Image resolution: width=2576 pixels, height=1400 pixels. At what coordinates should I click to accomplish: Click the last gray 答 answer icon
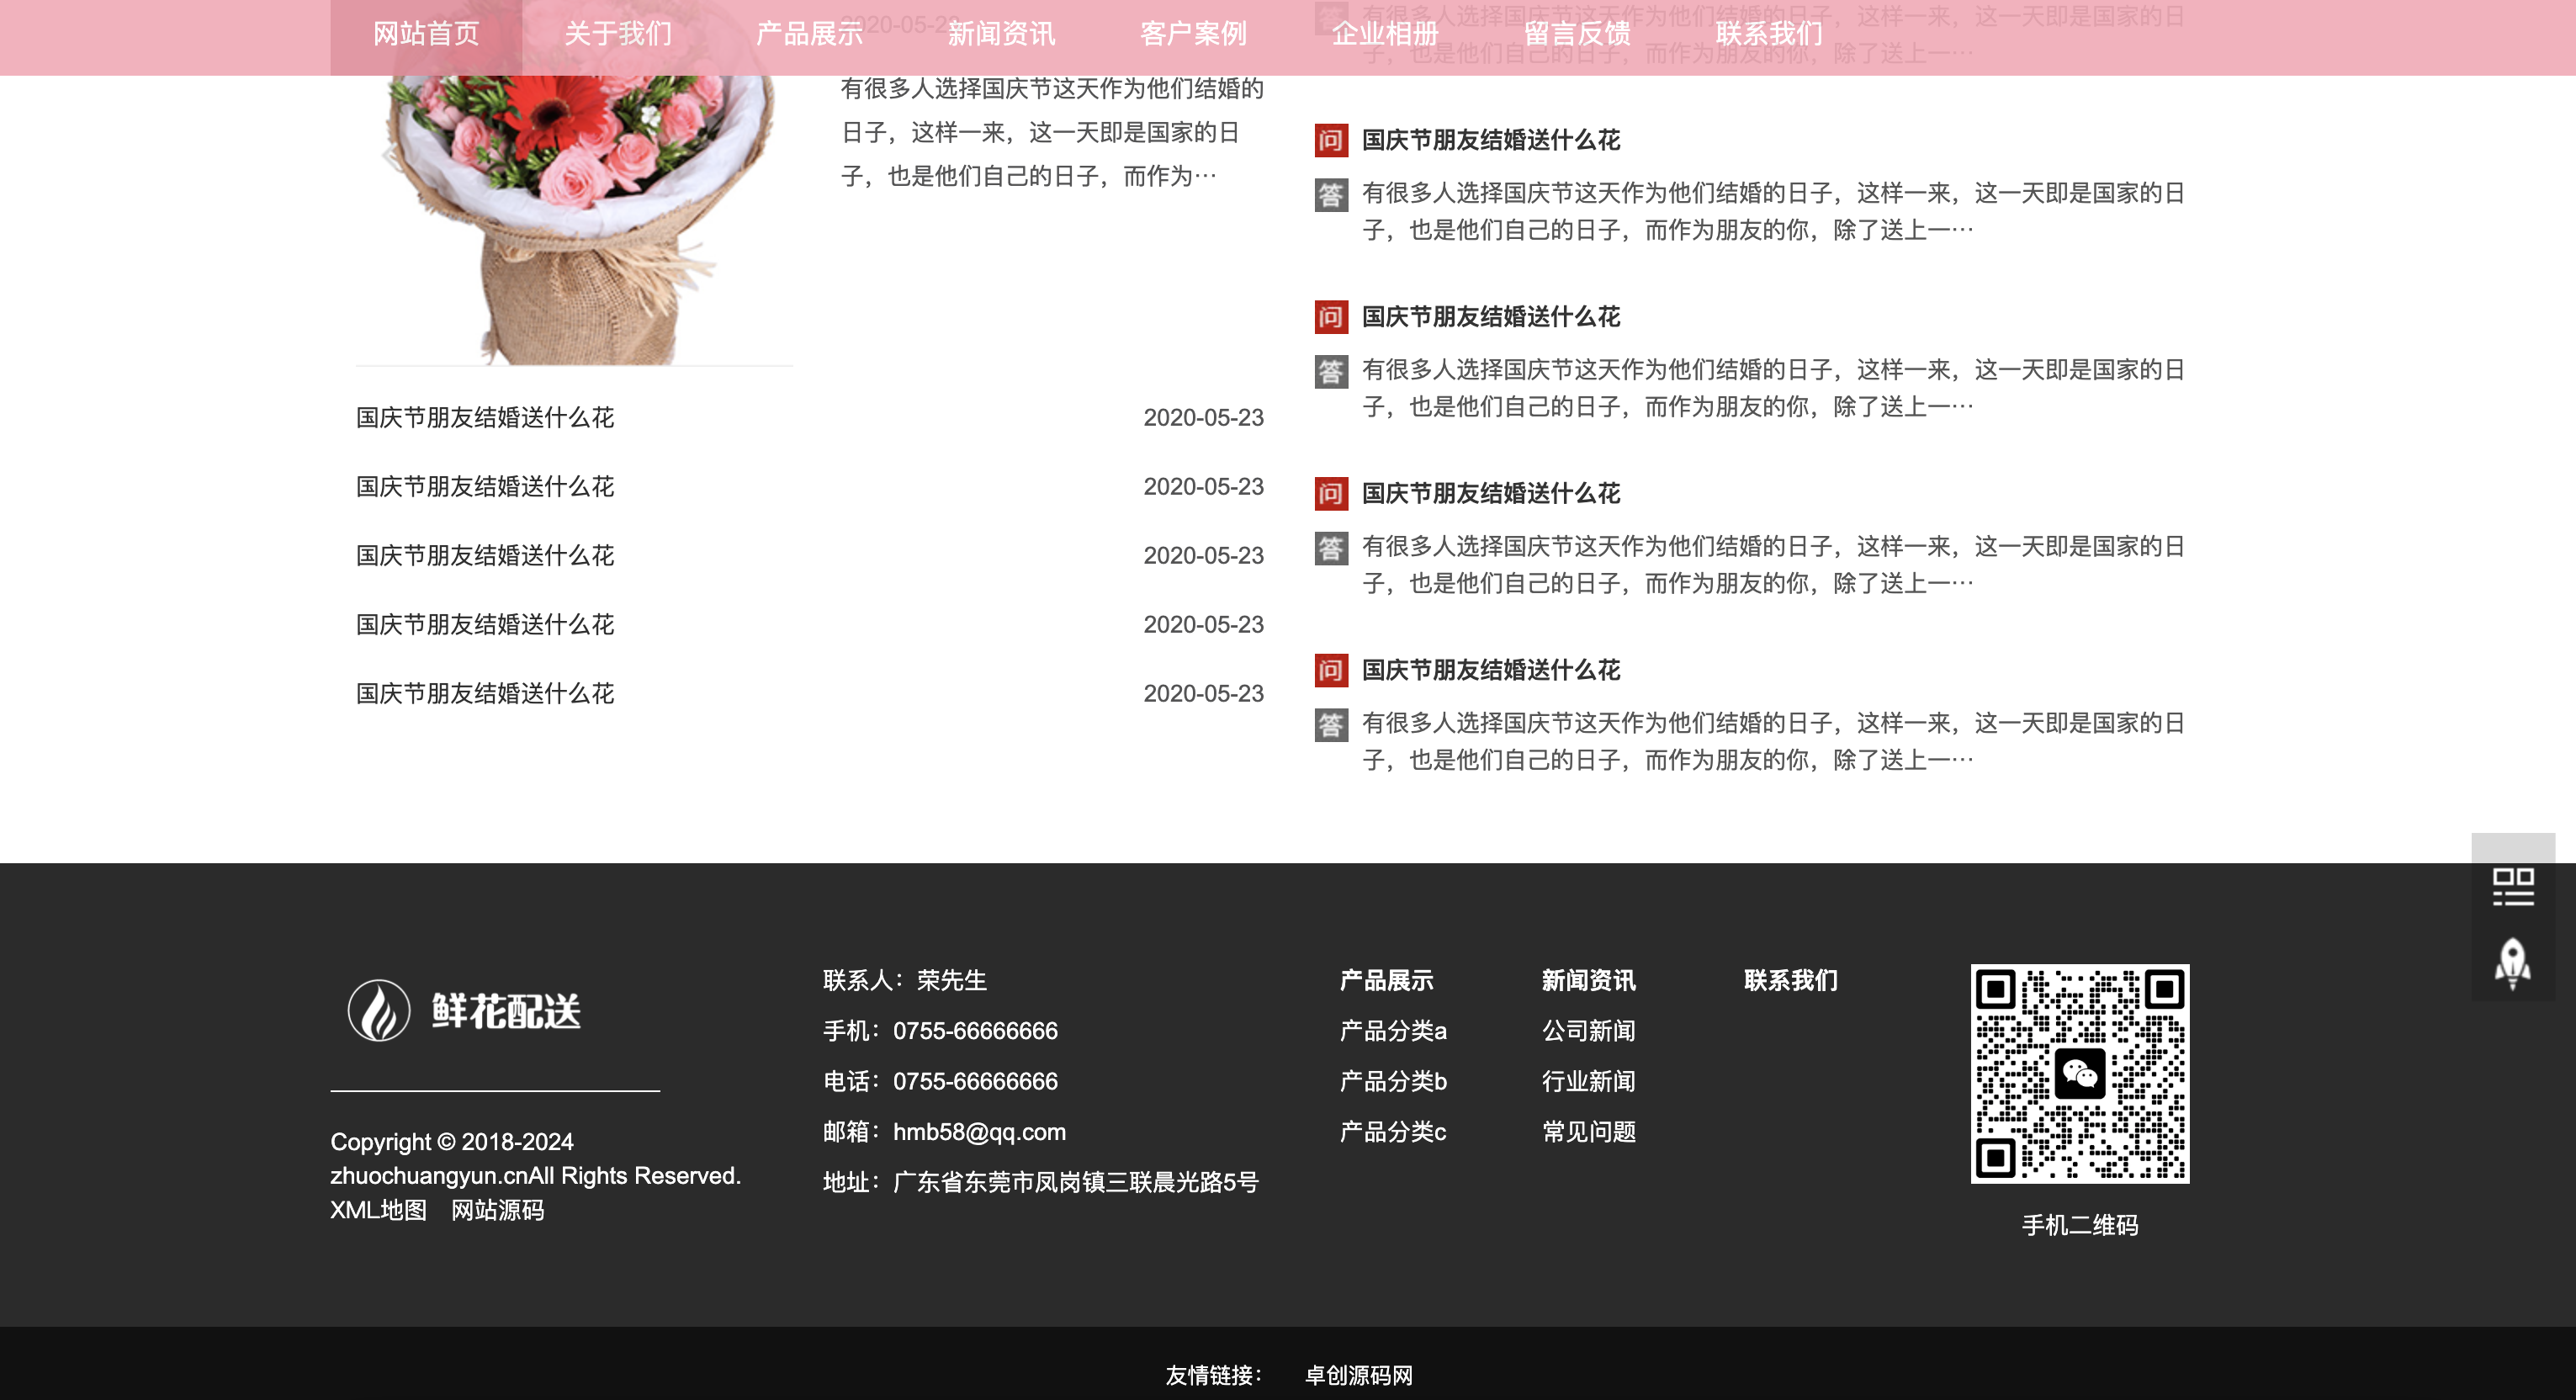tap(1330, 724)
